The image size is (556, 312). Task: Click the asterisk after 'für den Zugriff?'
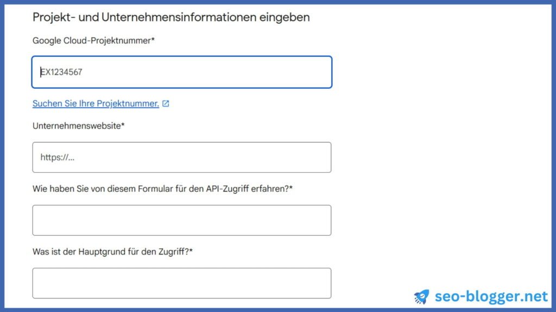point(191,251)
